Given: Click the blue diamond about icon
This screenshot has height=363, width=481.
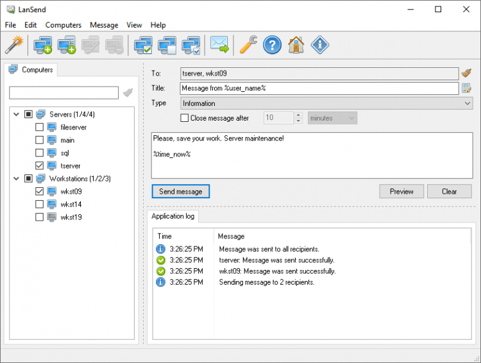Looking at the screenshot, I should [320, 45].
